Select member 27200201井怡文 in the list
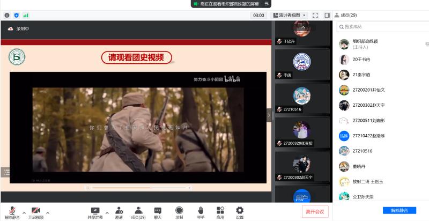429x221 pixels. [369, 90]
